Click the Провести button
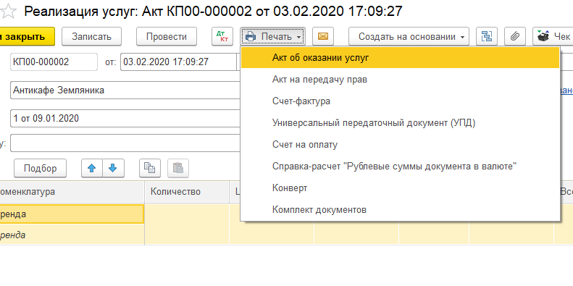Viewport: 573px width, 286px height. click(167, 36)
